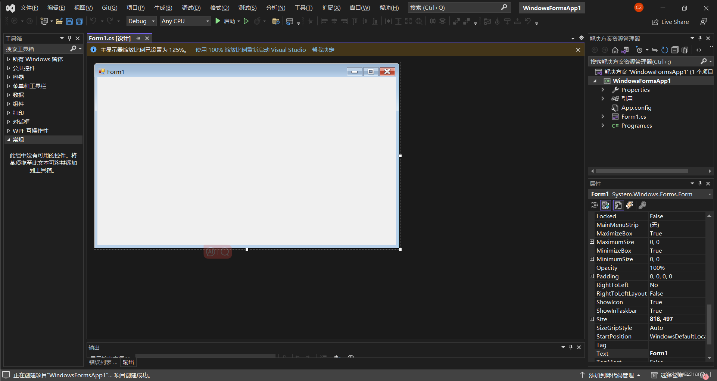This screenshot has width=717, height=381.
Task: Click the 使用 100% 缩放比例重新启动 Visual Studio link
Action: (x=250, y=50)
